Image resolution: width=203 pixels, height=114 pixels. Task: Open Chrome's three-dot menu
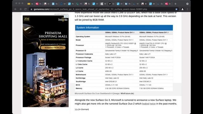click(187, 9)
